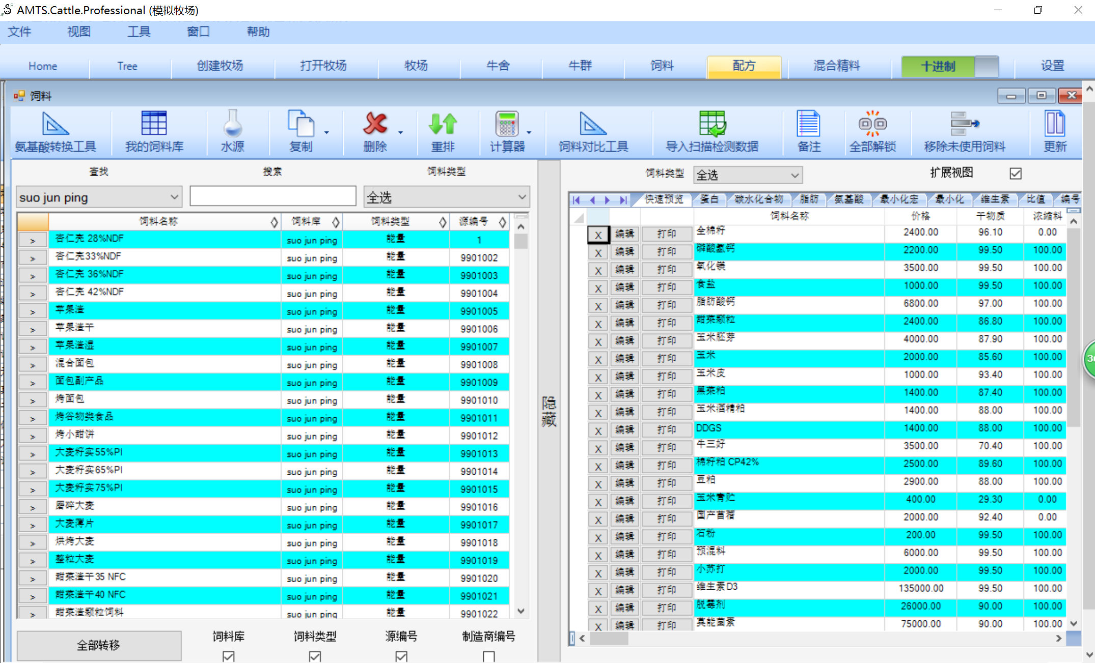The image size is (1095, 663).
Task: Select the 烤面包 feed row
Action: (263, 400)
